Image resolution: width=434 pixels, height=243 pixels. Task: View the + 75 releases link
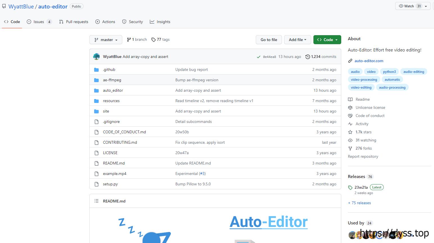point(359,203)
